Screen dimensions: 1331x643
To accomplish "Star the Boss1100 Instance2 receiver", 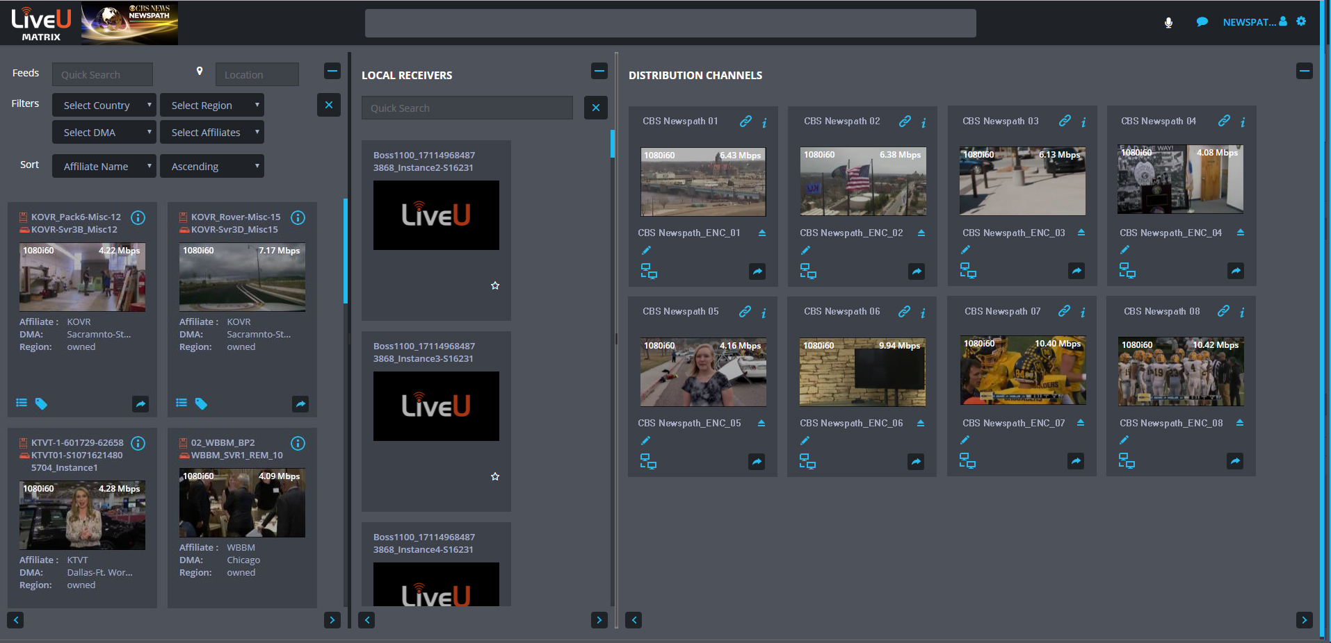I will point(495,285).
